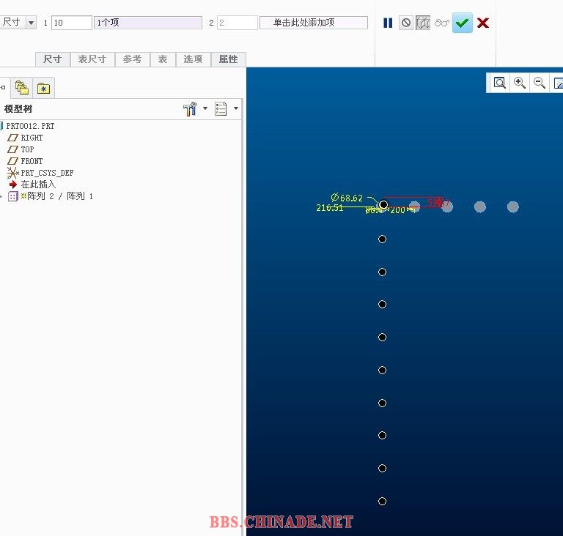Click the 单击此处添加项 collector for direction 2
The width and height of the screenshot is (563, 536).
coord(314,23)
